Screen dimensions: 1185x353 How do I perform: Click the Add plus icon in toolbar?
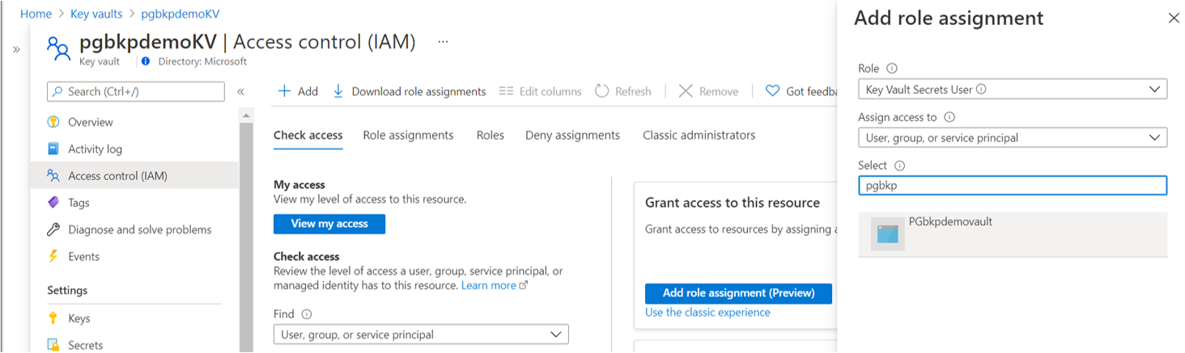(x=284, y=91)
